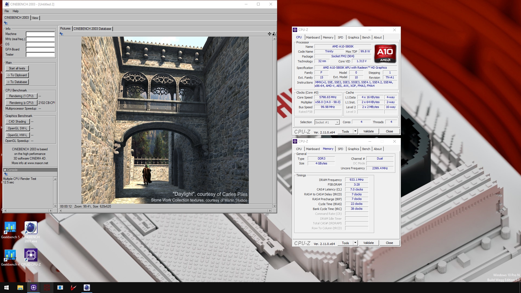Switch to CINEBENCH sphere icon in the taskbar
The width and height of the screenshot is (521, 293).
(87, 288)
